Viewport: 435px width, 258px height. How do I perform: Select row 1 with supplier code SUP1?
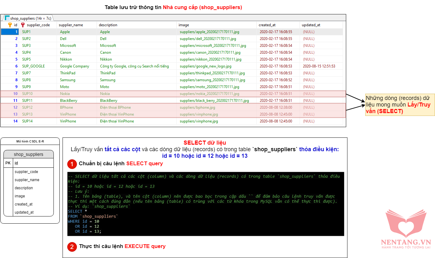tap(26, 32)
